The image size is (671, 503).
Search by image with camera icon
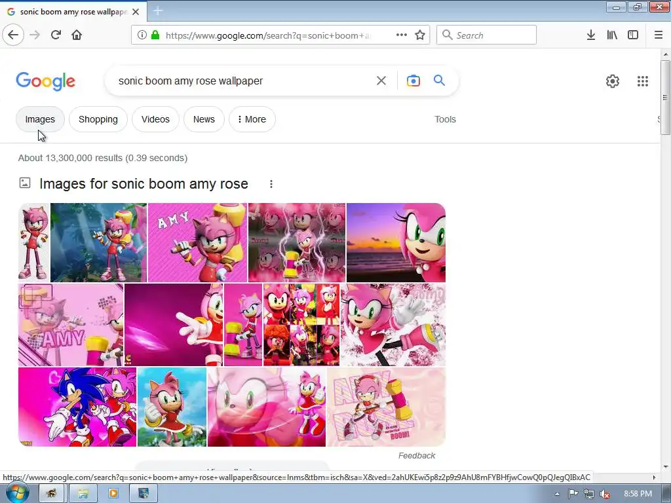413,81
